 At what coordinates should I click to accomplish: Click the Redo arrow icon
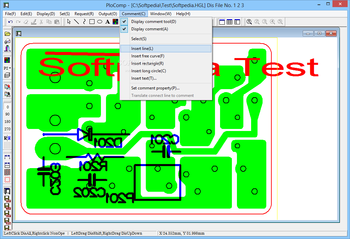[18, 22]
